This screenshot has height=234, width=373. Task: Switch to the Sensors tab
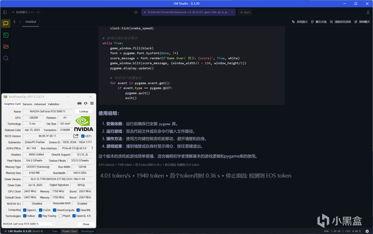tap(27, 104)
